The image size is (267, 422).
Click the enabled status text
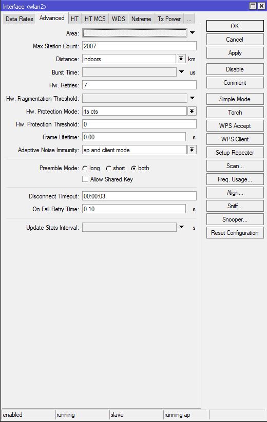tap(13, 415)
